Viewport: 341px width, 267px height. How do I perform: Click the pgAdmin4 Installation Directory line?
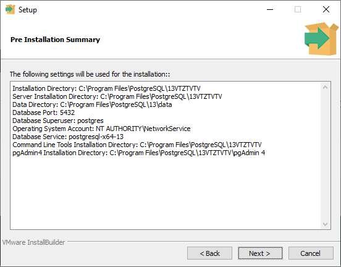pyautogui.click(x=139, y=153)
